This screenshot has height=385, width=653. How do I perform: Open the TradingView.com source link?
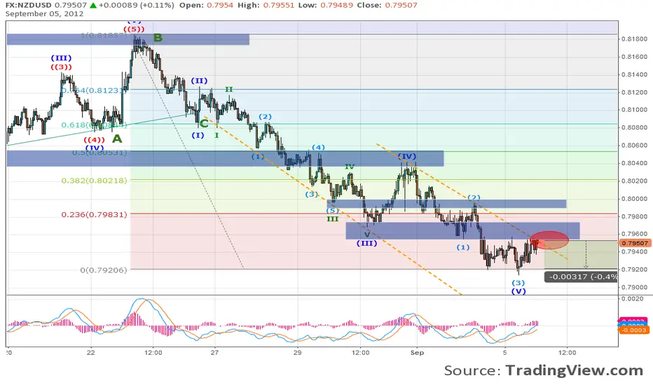(575, 370)
